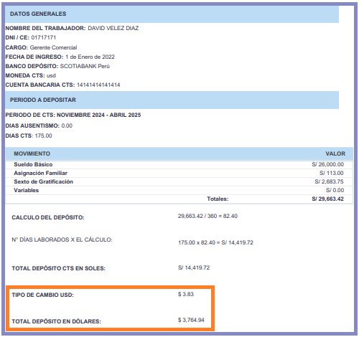
Task: Click the tipo de cambio value $ 3.83
Action: pyautogui.click(x=186, y=294)
